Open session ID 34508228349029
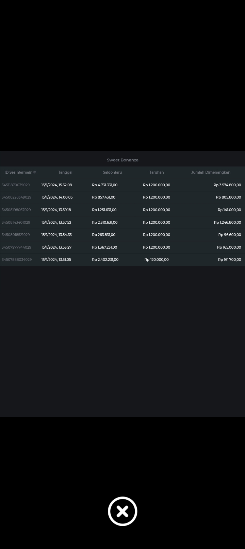Viewport: 245px width, 549px height. coord(16,197)
